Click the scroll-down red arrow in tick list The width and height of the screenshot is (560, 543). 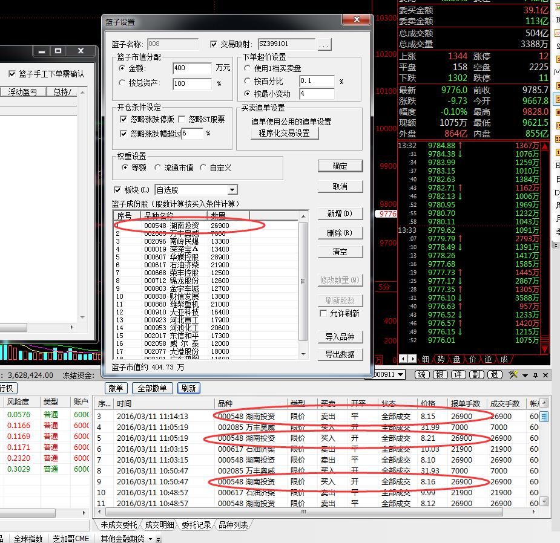pyautogui.click(x=545, y=349)
